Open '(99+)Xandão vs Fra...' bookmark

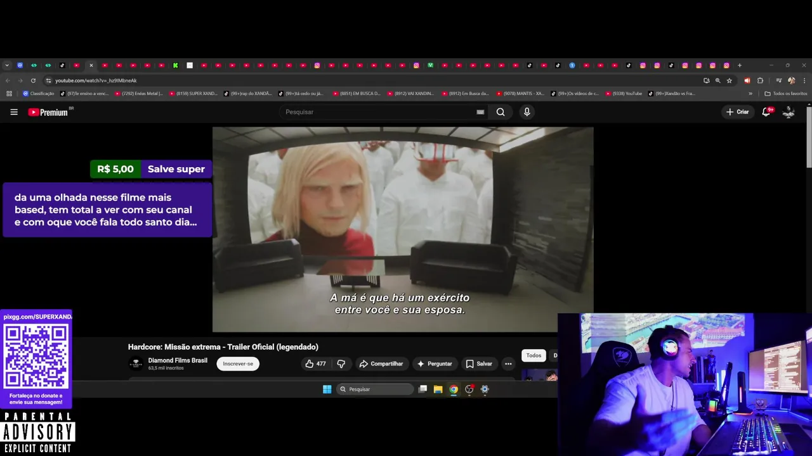(x=672, y=93)
